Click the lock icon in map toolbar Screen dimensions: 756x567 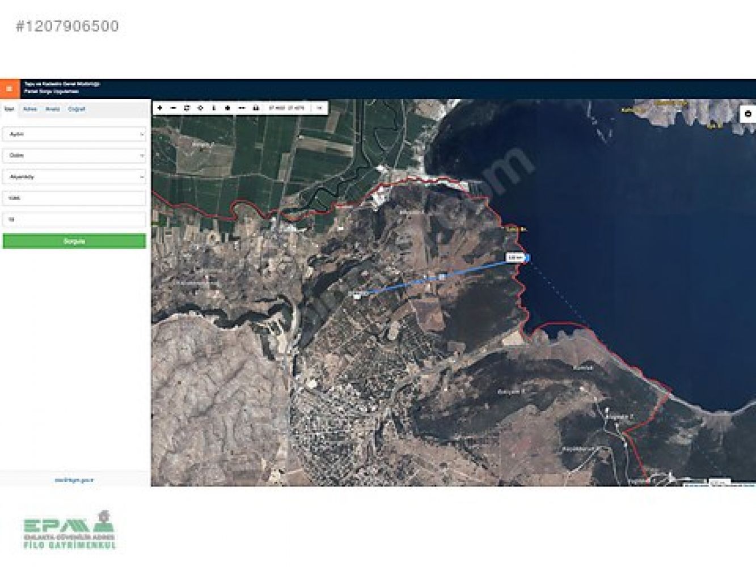point(256,108)
